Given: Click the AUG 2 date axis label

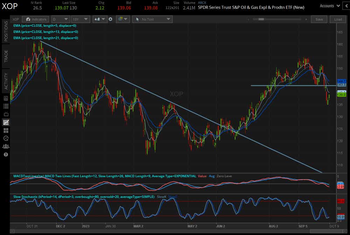Looking at the screenshot, I should point(273,226).
